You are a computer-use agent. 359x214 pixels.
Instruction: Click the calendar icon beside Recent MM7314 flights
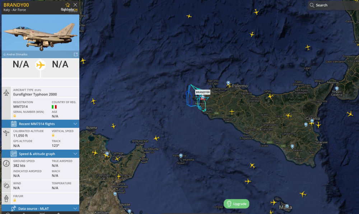14,124
